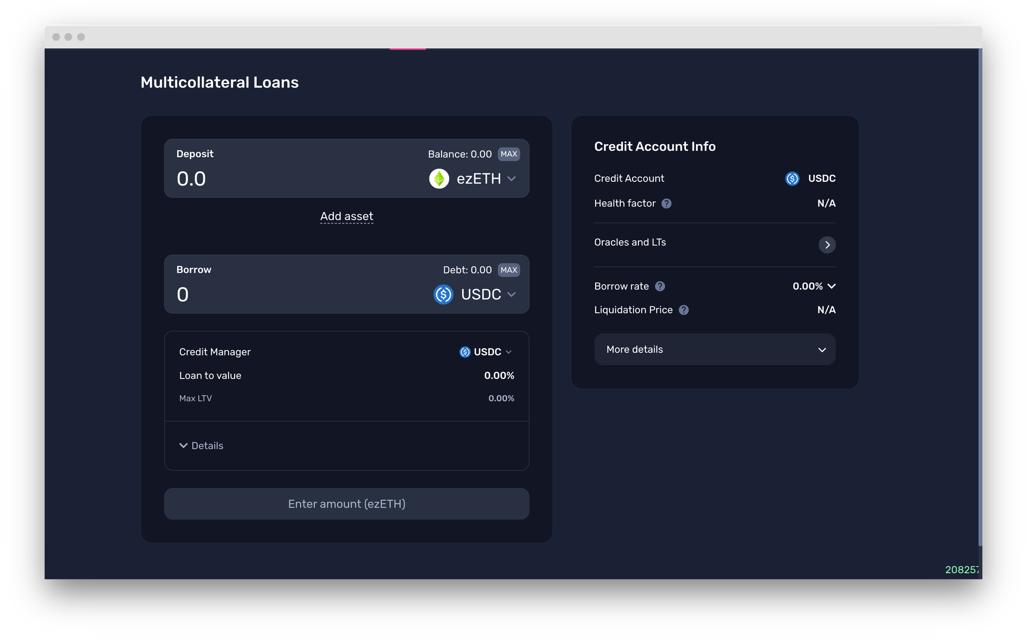Expand Borrow rate 0.00% chevron
The height and width of the screenshot is (643, 1027).
point(832,286)
